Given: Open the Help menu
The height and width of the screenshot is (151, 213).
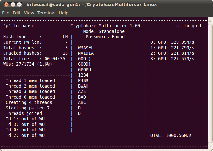Looking at the screenshot, I should (64, 13).
